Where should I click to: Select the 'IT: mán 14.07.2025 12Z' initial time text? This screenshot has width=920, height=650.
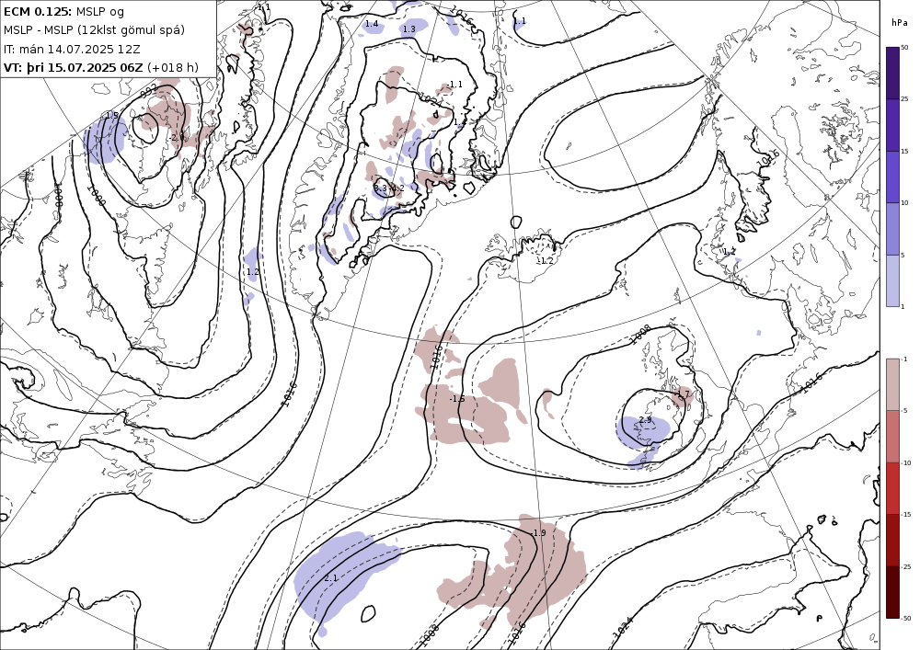(72, 49)
